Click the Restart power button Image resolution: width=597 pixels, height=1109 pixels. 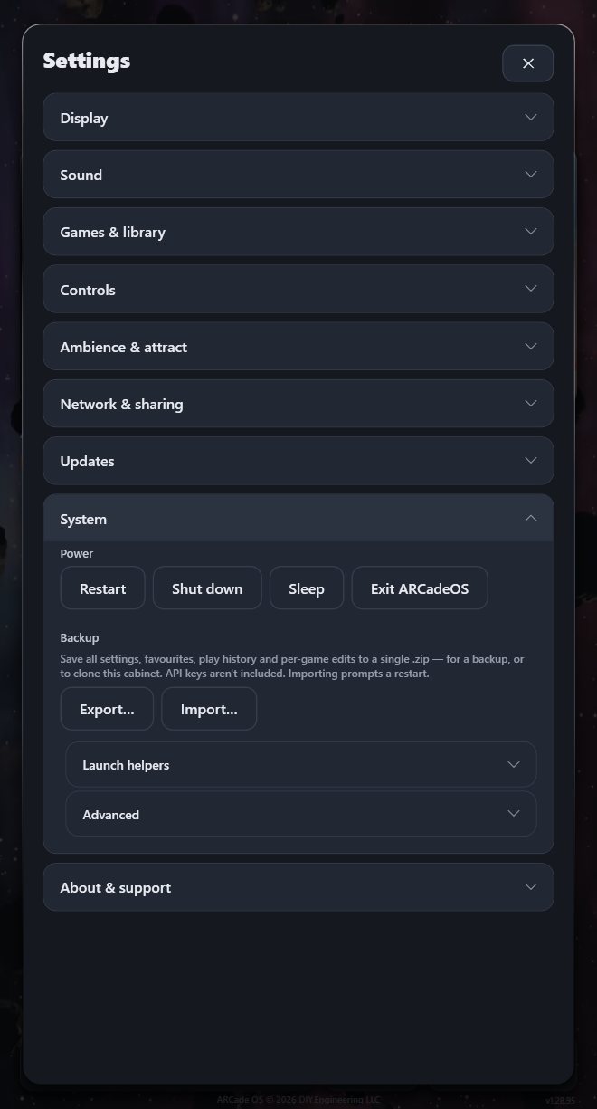pos(102,588)
